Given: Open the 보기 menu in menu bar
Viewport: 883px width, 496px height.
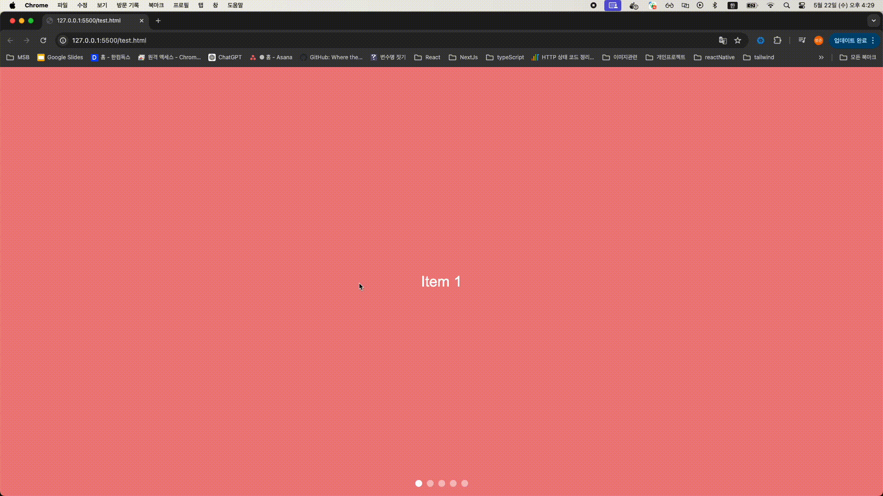Looking at the screenshot, I should pyautogui.click(x=102, y=6).
